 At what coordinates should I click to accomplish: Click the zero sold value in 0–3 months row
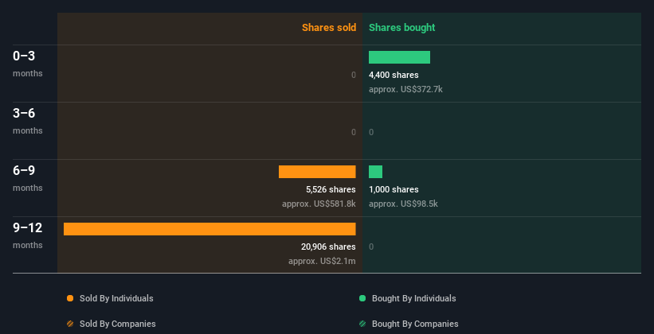(353, 75)
